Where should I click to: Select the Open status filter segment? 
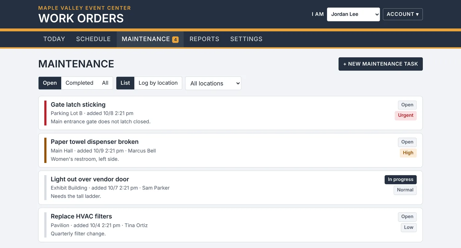pos(50,83)
